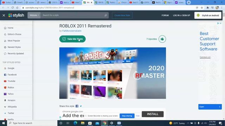Open the Windows Start menu
225x126 pixels.
[x=4, y=123]
